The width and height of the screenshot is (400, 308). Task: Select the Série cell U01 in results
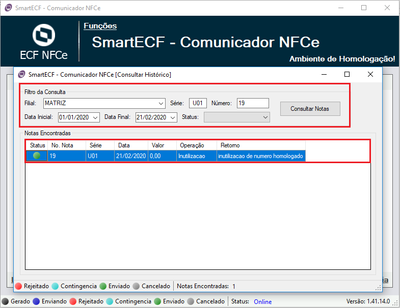pos(100,156)
